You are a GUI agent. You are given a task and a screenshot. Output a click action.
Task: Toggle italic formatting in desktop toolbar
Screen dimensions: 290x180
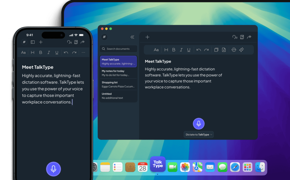pyautogui.click(x=181, y=50)
